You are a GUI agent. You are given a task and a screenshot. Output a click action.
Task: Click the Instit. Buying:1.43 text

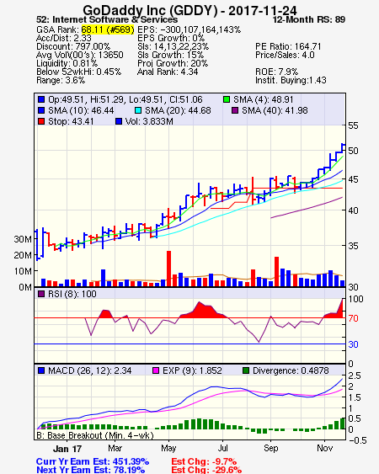pyautogui.click(x=291, y=81)
